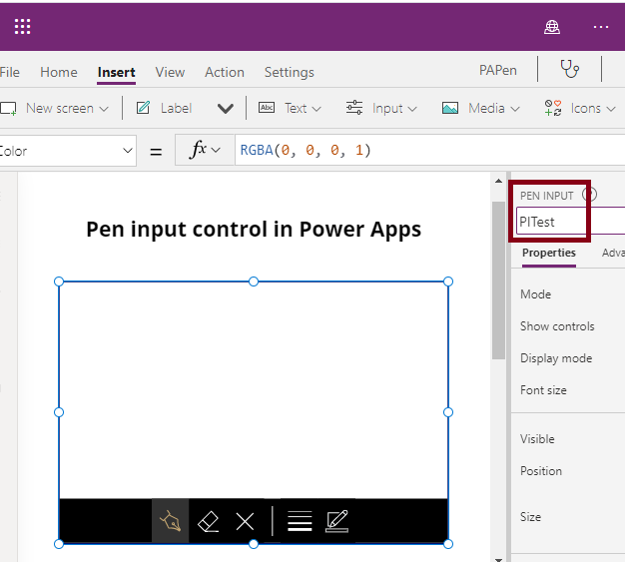Click the scroll down arrow of the canvas
Viewport: 625px width, 562px height.
coord(498,559)
